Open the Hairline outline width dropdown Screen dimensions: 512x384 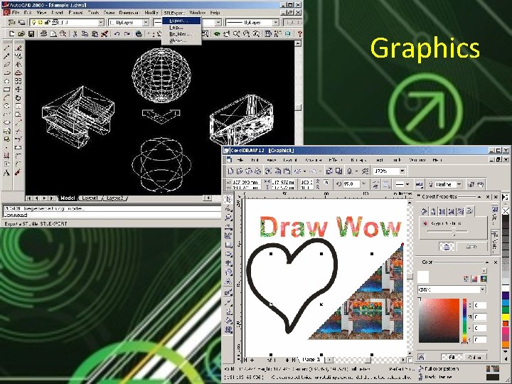point(459,184)
